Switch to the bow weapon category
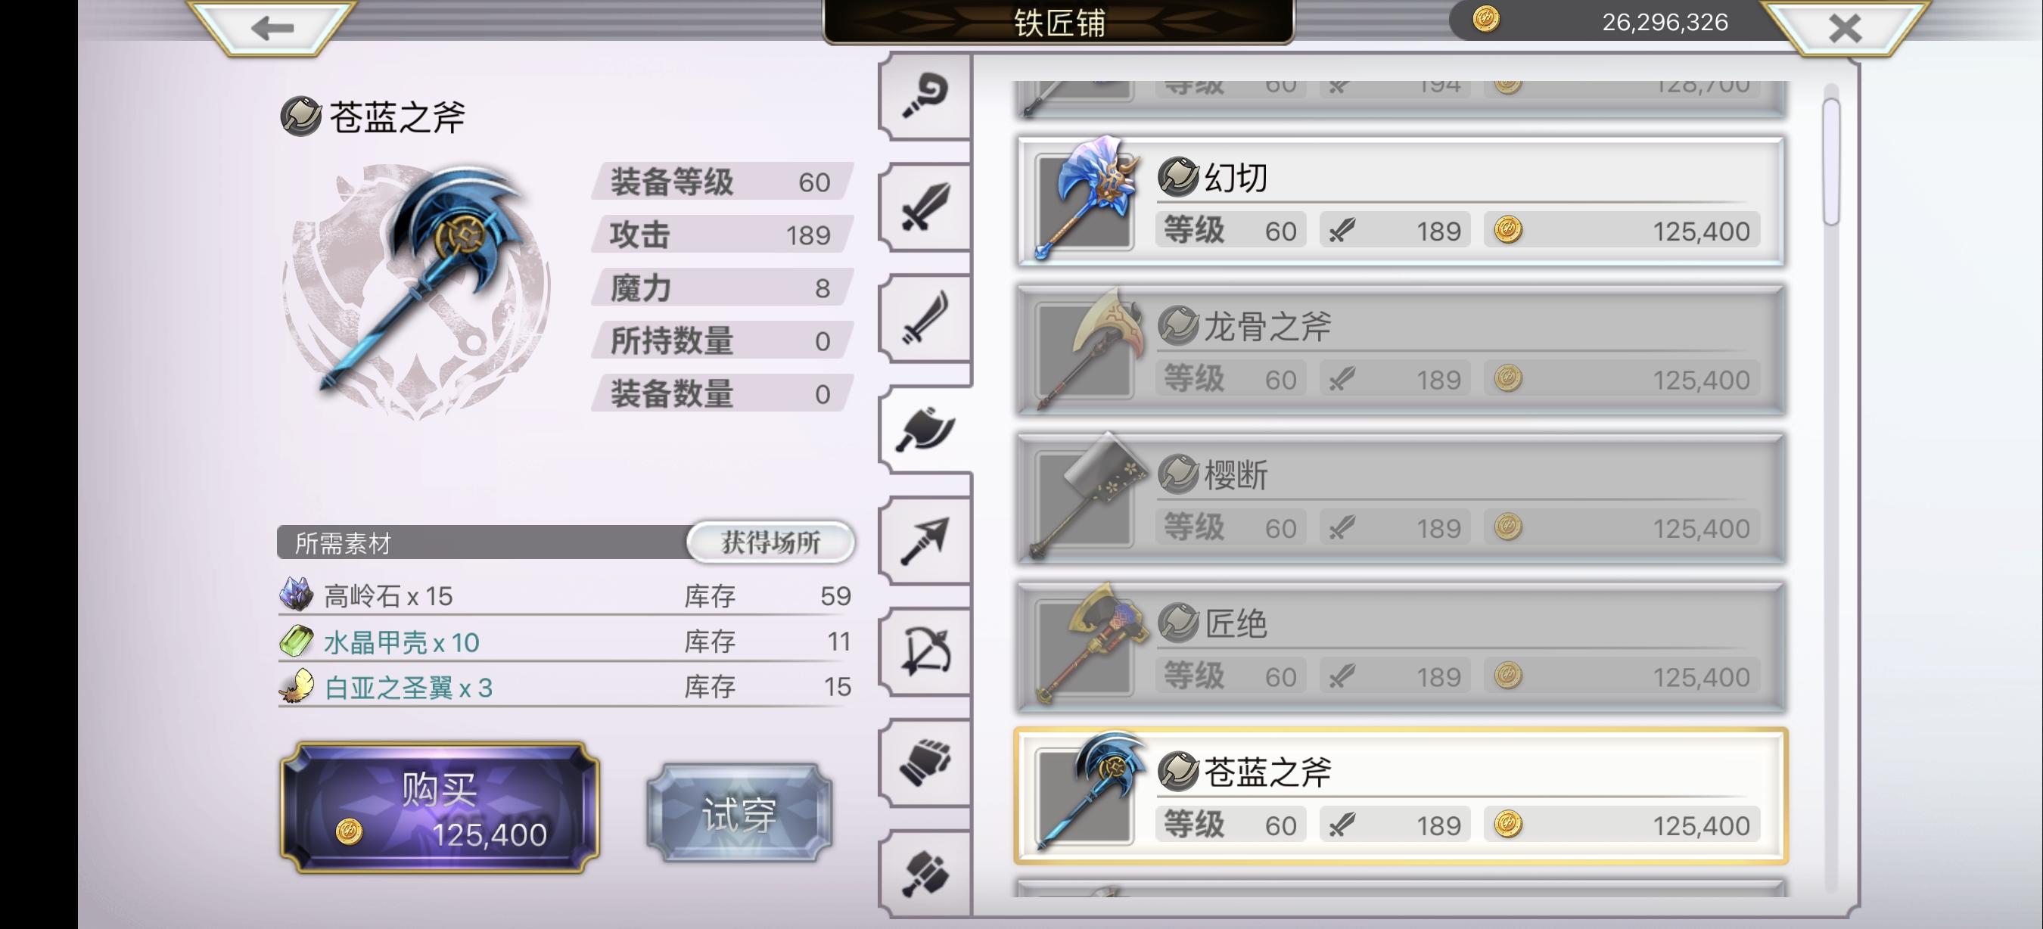 pyautogui.click(x=925, y=651)
